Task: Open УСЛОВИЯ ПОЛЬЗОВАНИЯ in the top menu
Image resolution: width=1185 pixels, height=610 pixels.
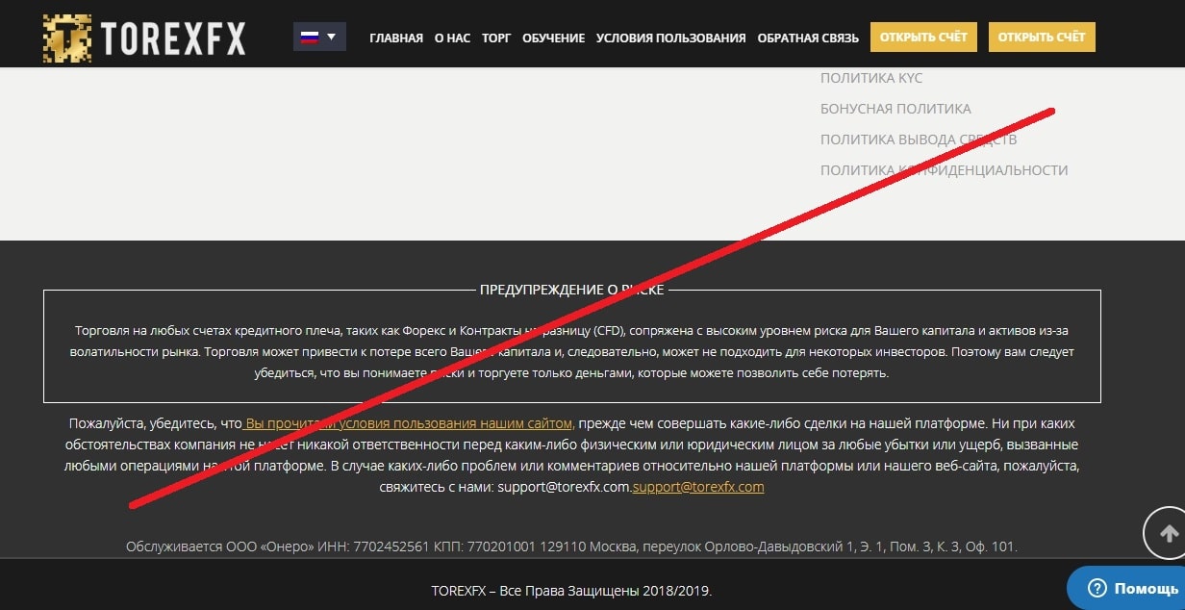Action: pyautogui.click(x=670, y=38)
